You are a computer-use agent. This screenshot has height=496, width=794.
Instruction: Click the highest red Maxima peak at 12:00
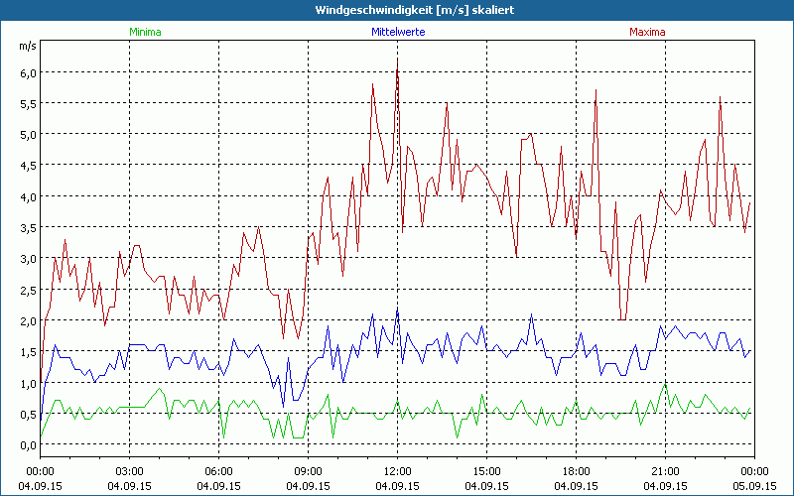(x=397, y=60)
